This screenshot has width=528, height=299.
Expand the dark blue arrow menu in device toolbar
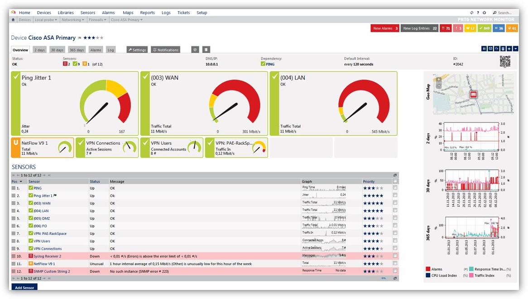click(x=516, y=49)
